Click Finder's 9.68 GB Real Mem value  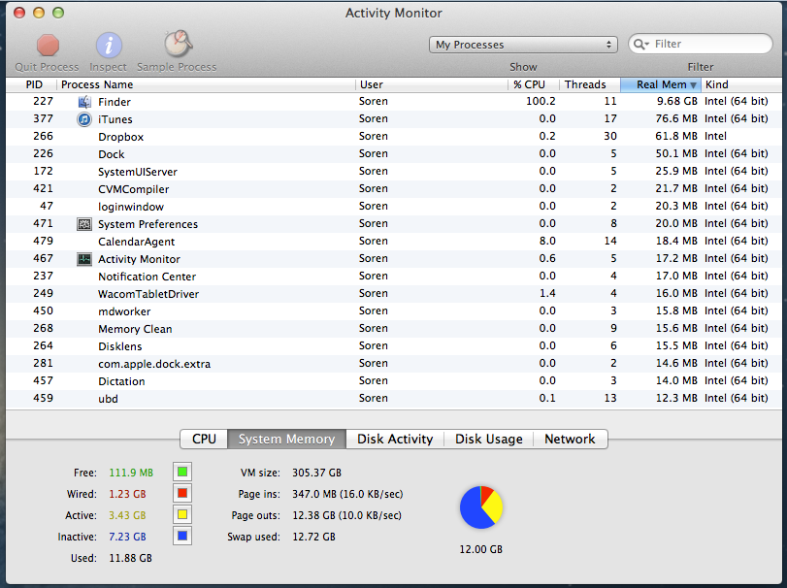click(x=677, y=101)
